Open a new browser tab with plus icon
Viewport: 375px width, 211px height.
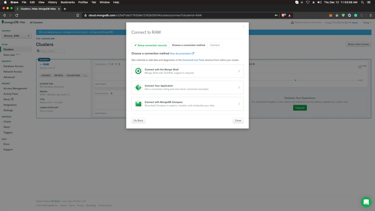tap(65, 9)
